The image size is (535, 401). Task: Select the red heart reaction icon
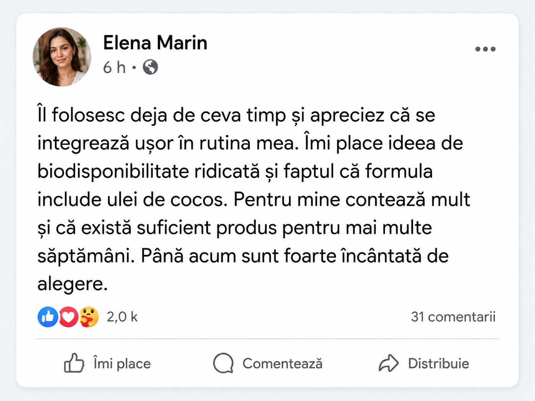[x=68, y=317]
